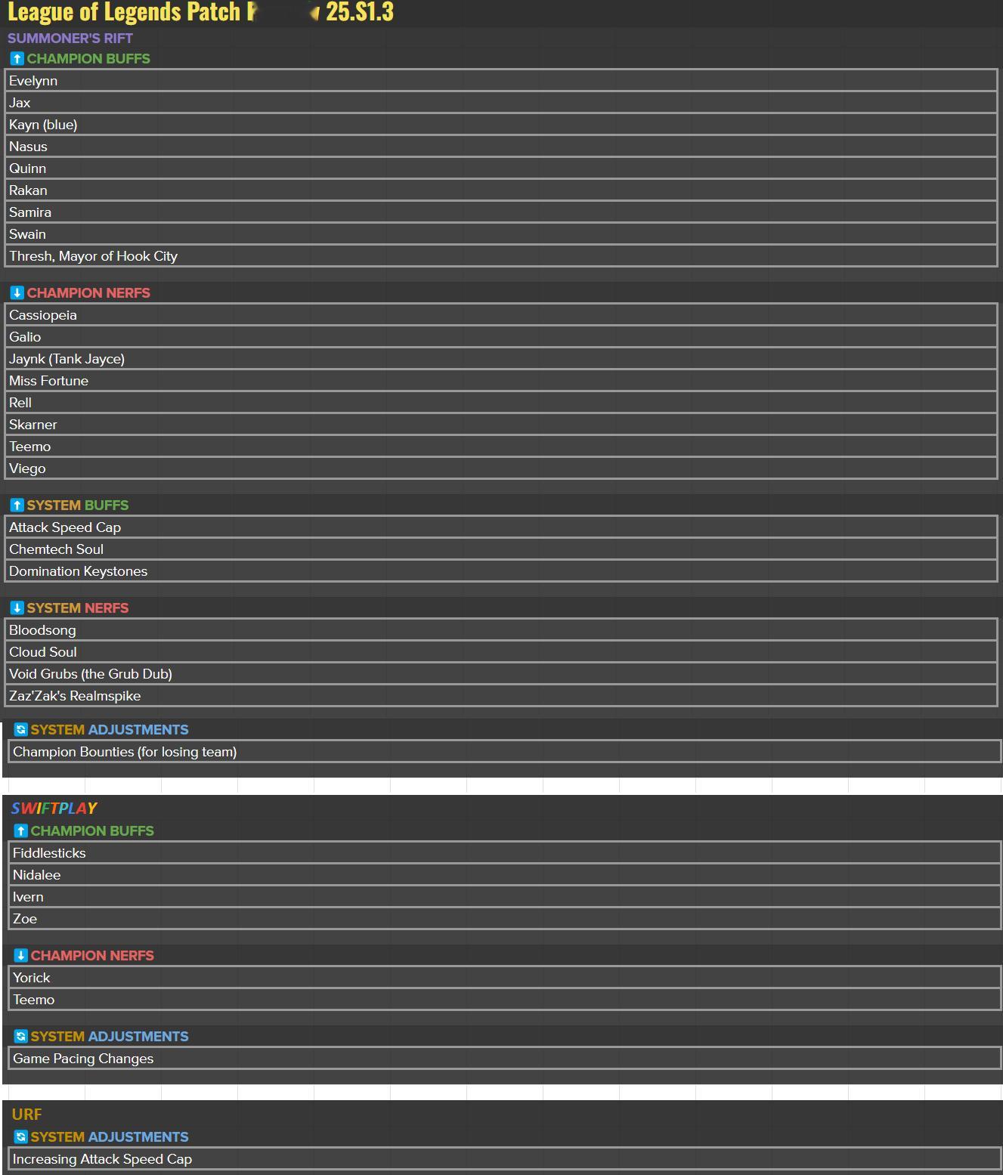Click the Swain buff row
The height and width of the screenshot is (1175, 1003).
[501, 234]
